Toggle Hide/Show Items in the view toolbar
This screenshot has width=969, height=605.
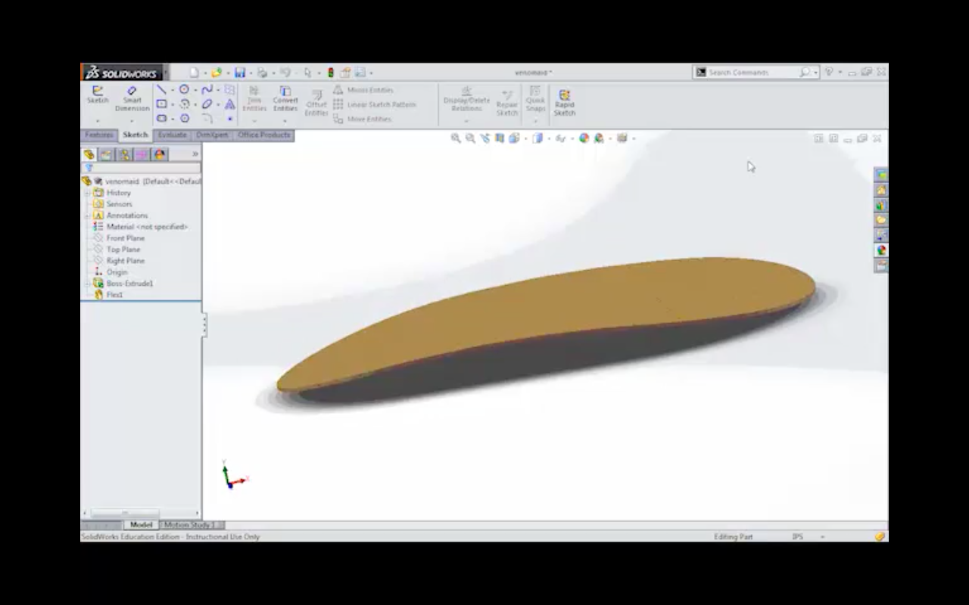[561, 138]
